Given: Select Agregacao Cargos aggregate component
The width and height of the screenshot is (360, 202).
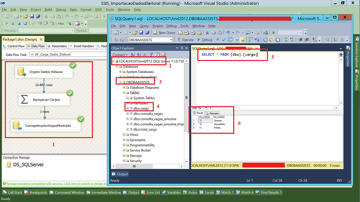Looking at the screenshot, I should click(x=44, y=100).
